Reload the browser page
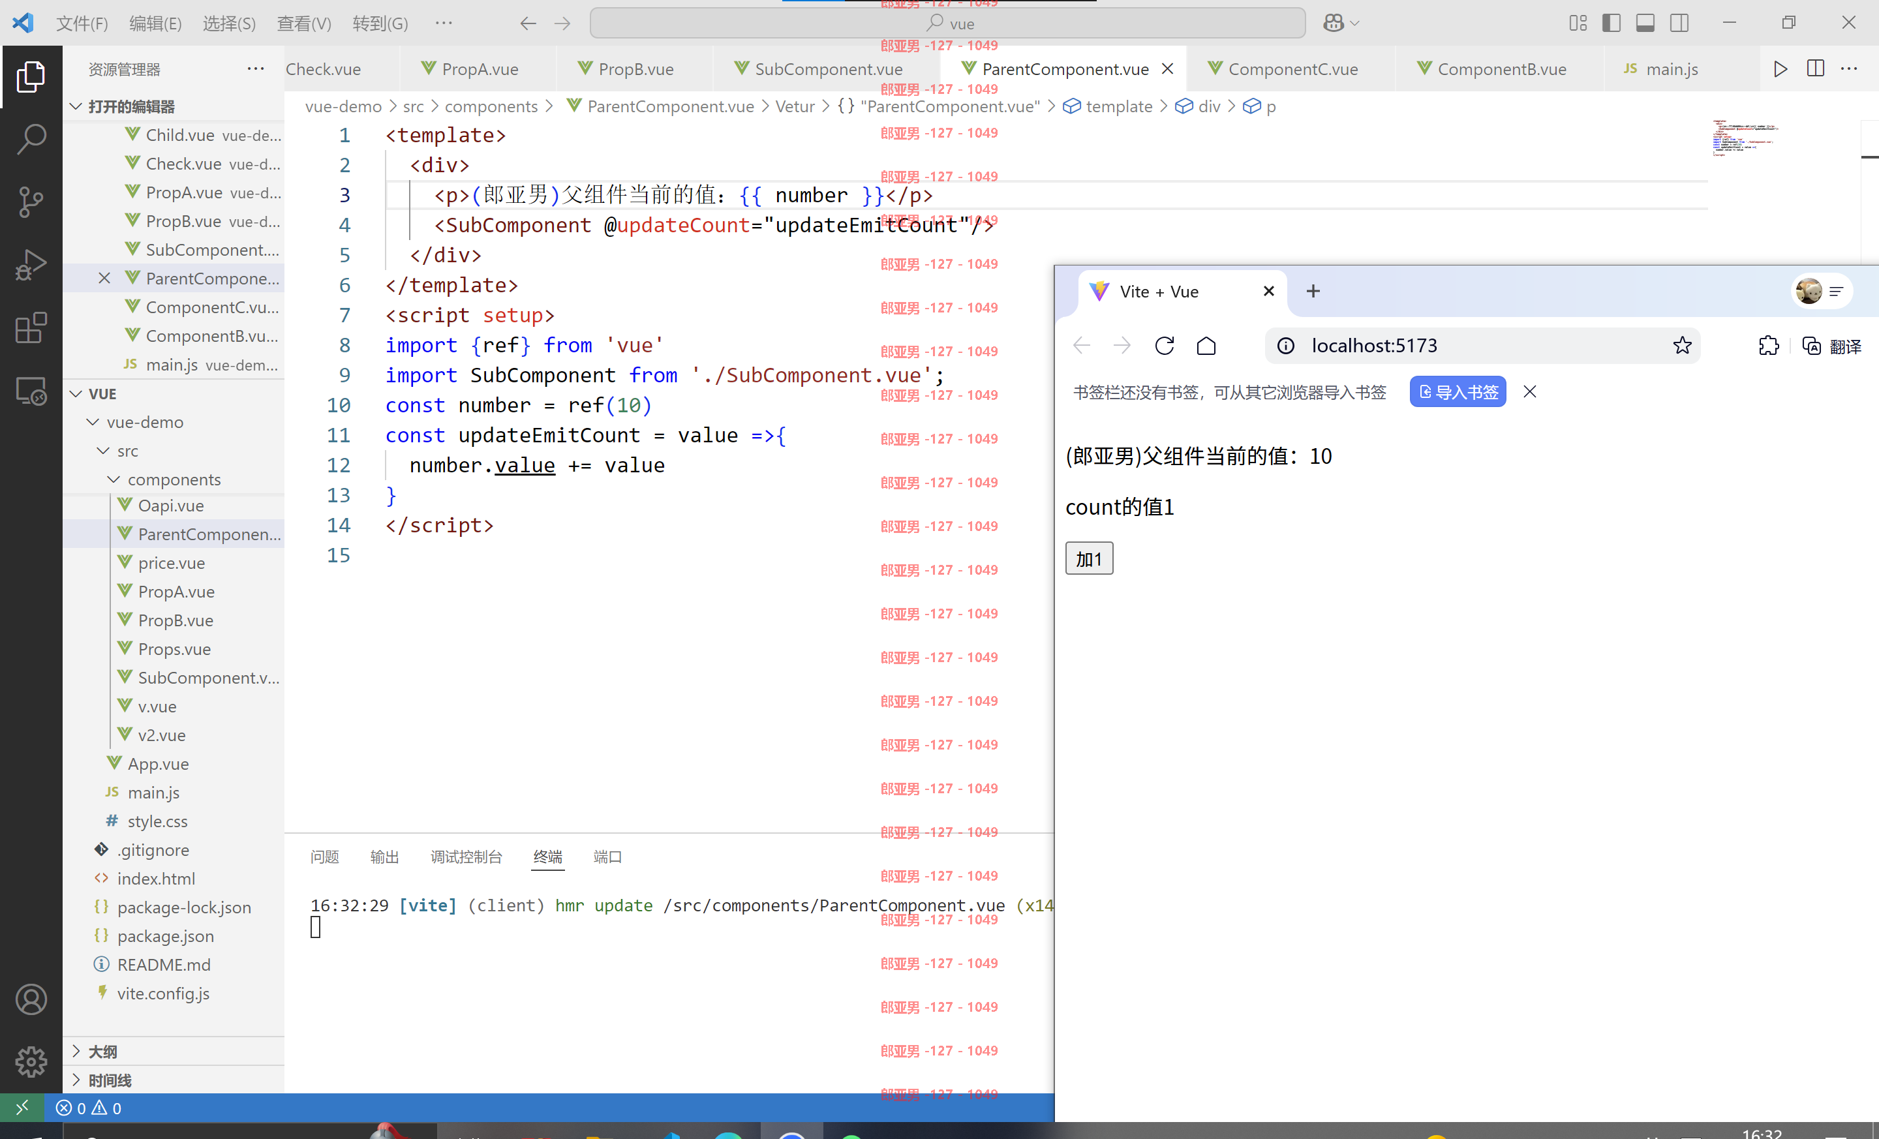The width and height of the screenshot is (1879, 1139). point(1164,345)
